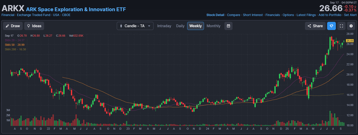Select the Monthly timeframe

213,26
